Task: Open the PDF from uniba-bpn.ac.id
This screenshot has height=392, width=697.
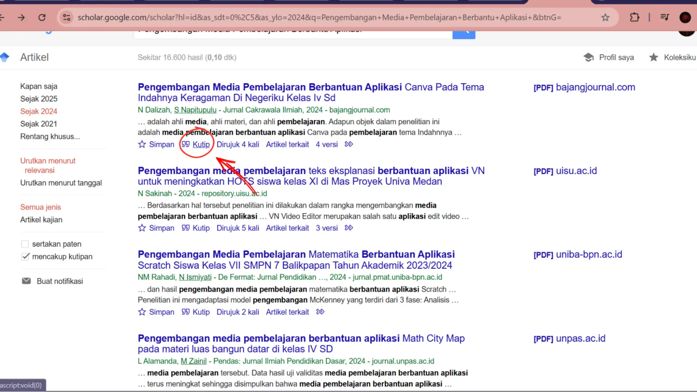Action: point(578,254)
